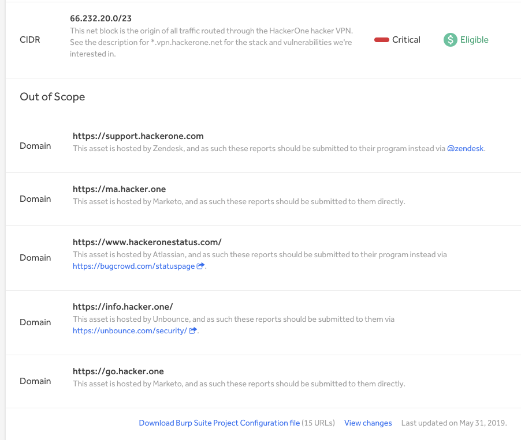Select the https://info.hacker.one/ domain entry

(123, 307)
